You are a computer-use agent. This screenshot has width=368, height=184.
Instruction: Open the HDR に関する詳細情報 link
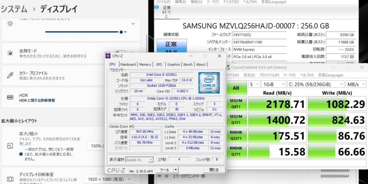tap(37, 100)
